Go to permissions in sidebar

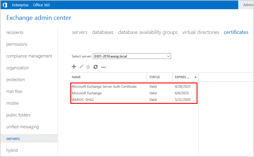[17, 44]
